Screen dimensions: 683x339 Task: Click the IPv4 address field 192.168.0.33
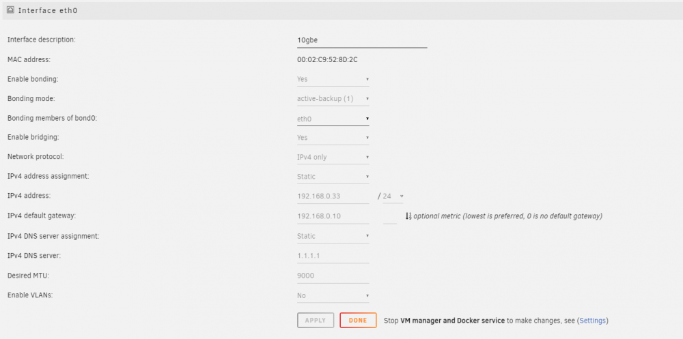(333, 196)
